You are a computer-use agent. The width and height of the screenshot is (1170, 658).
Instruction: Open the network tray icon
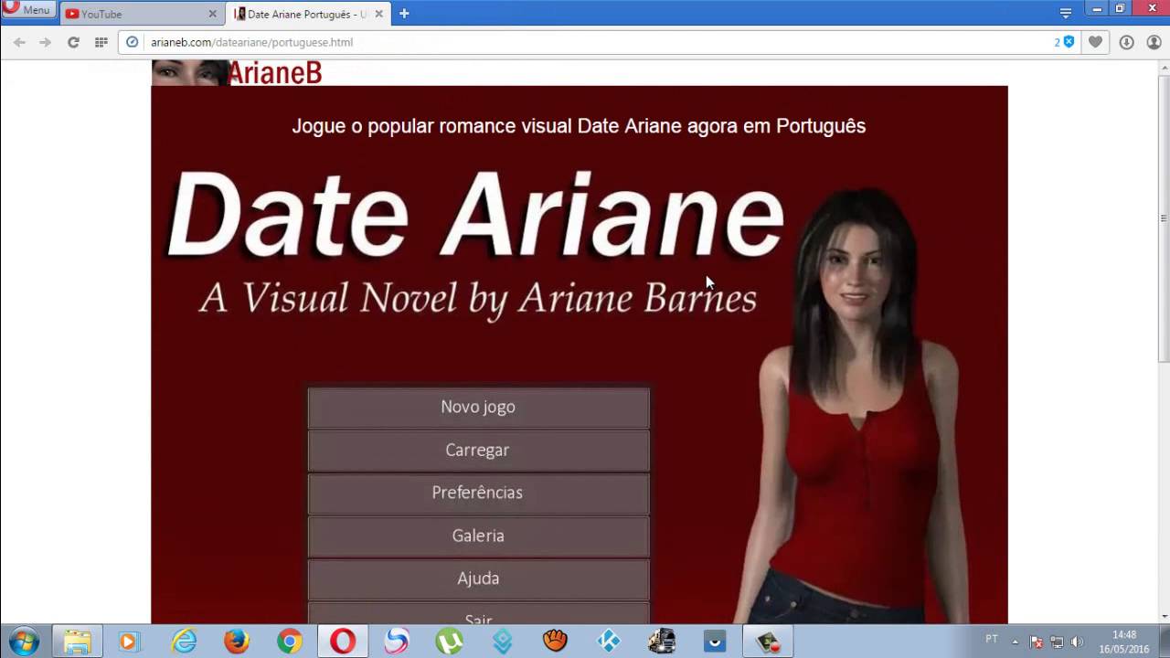(x=1057, y=642)
